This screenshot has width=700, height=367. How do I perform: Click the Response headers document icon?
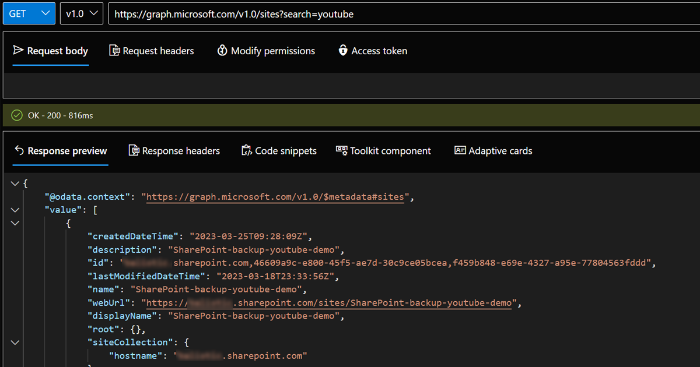click(x=134, y=151)
